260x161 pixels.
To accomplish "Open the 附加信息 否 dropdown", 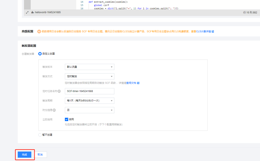I will [90, 110].
